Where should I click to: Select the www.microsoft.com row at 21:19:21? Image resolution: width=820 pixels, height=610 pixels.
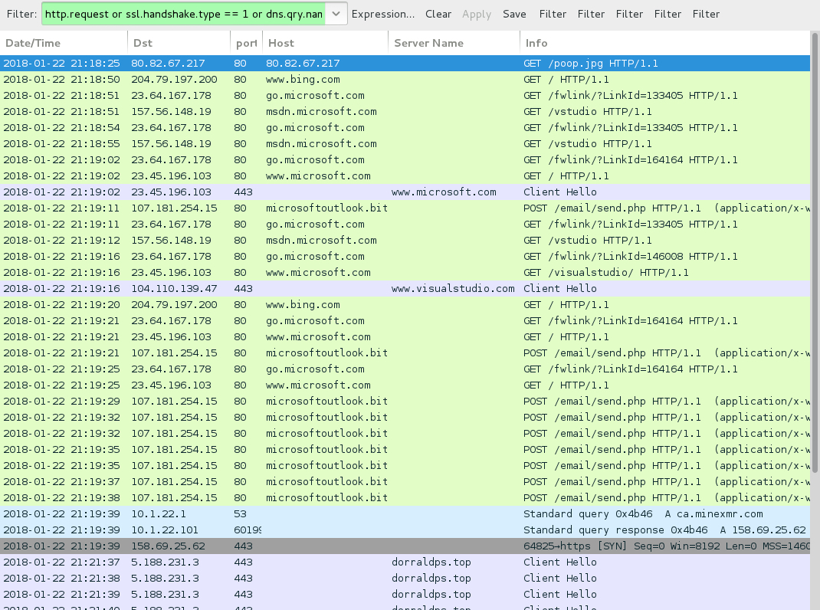pos(405,337)
